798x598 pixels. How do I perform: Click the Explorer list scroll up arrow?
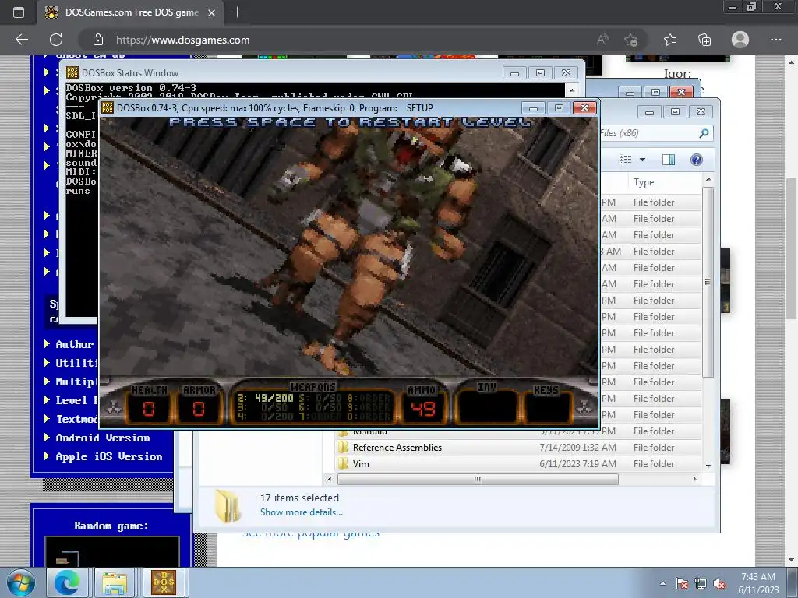[x=708, y=180]
